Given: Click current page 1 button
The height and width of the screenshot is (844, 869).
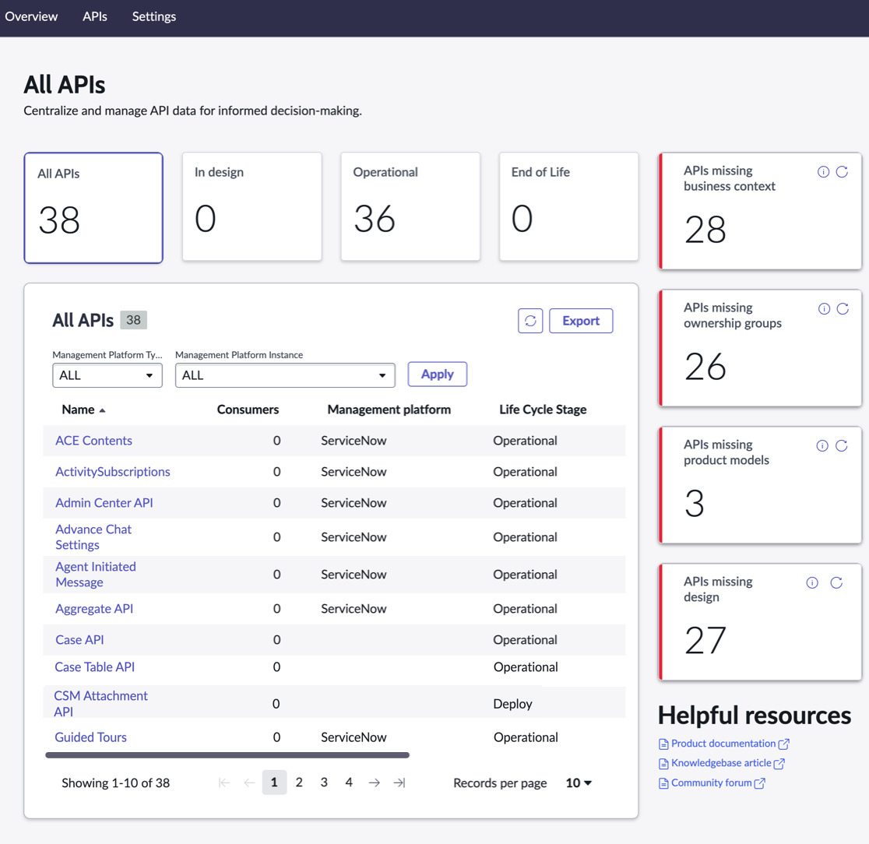Looking at the screenshot, I should [274, 782].
